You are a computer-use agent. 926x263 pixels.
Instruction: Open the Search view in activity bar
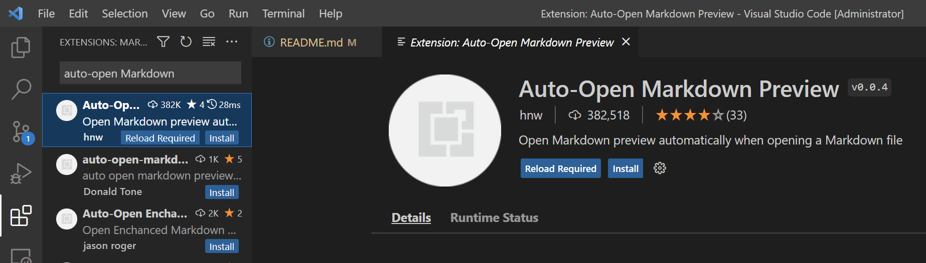21,89
